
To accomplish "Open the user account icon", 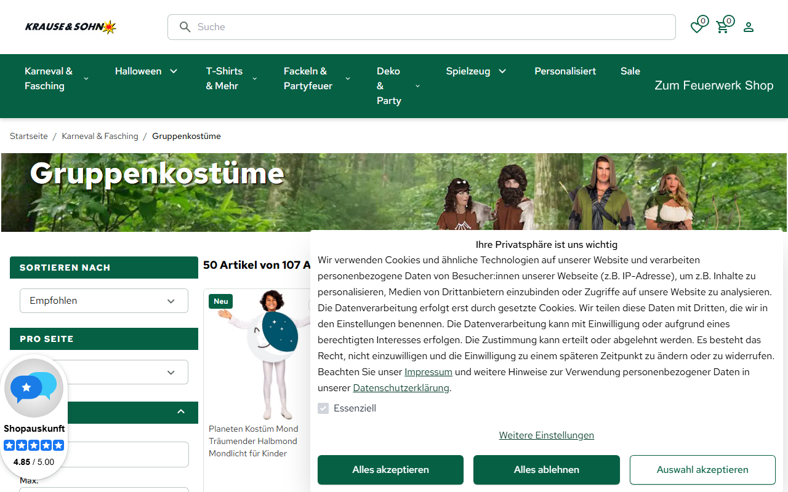I will (x=749, y=27).
